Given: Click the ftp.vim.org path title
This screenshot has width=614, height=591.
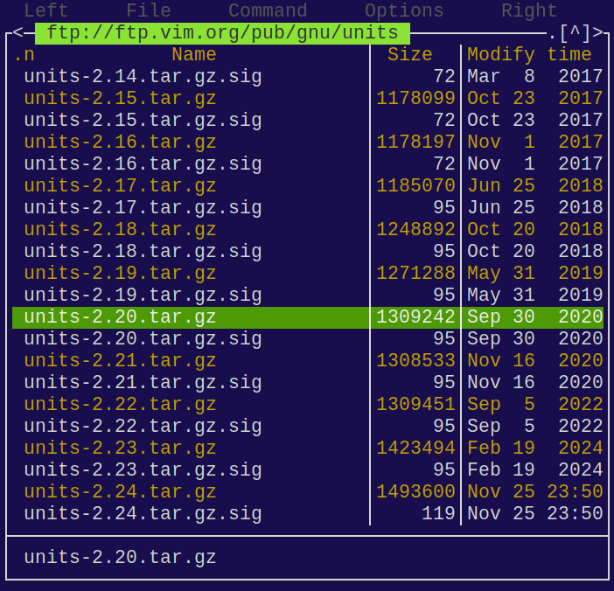Looking at the screenshot, I should (222, 33).
